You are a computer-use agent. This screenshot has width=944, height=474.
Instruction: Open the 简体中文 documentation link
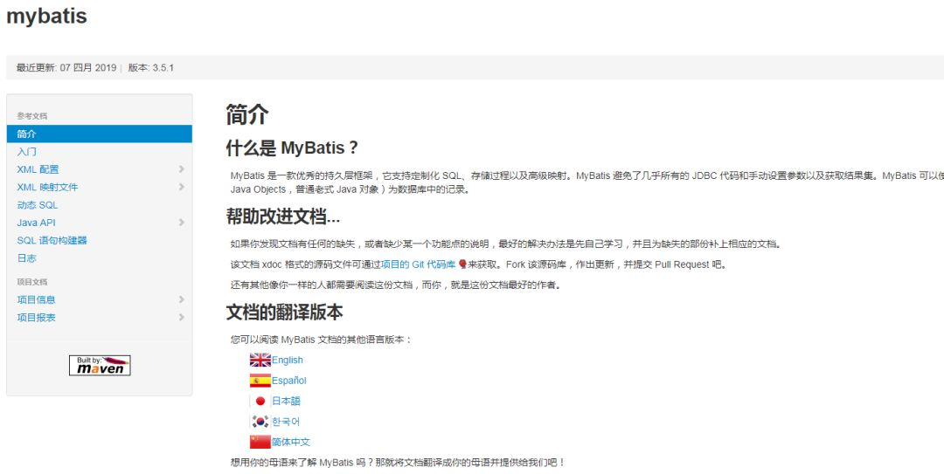click(x=291, y=442)
